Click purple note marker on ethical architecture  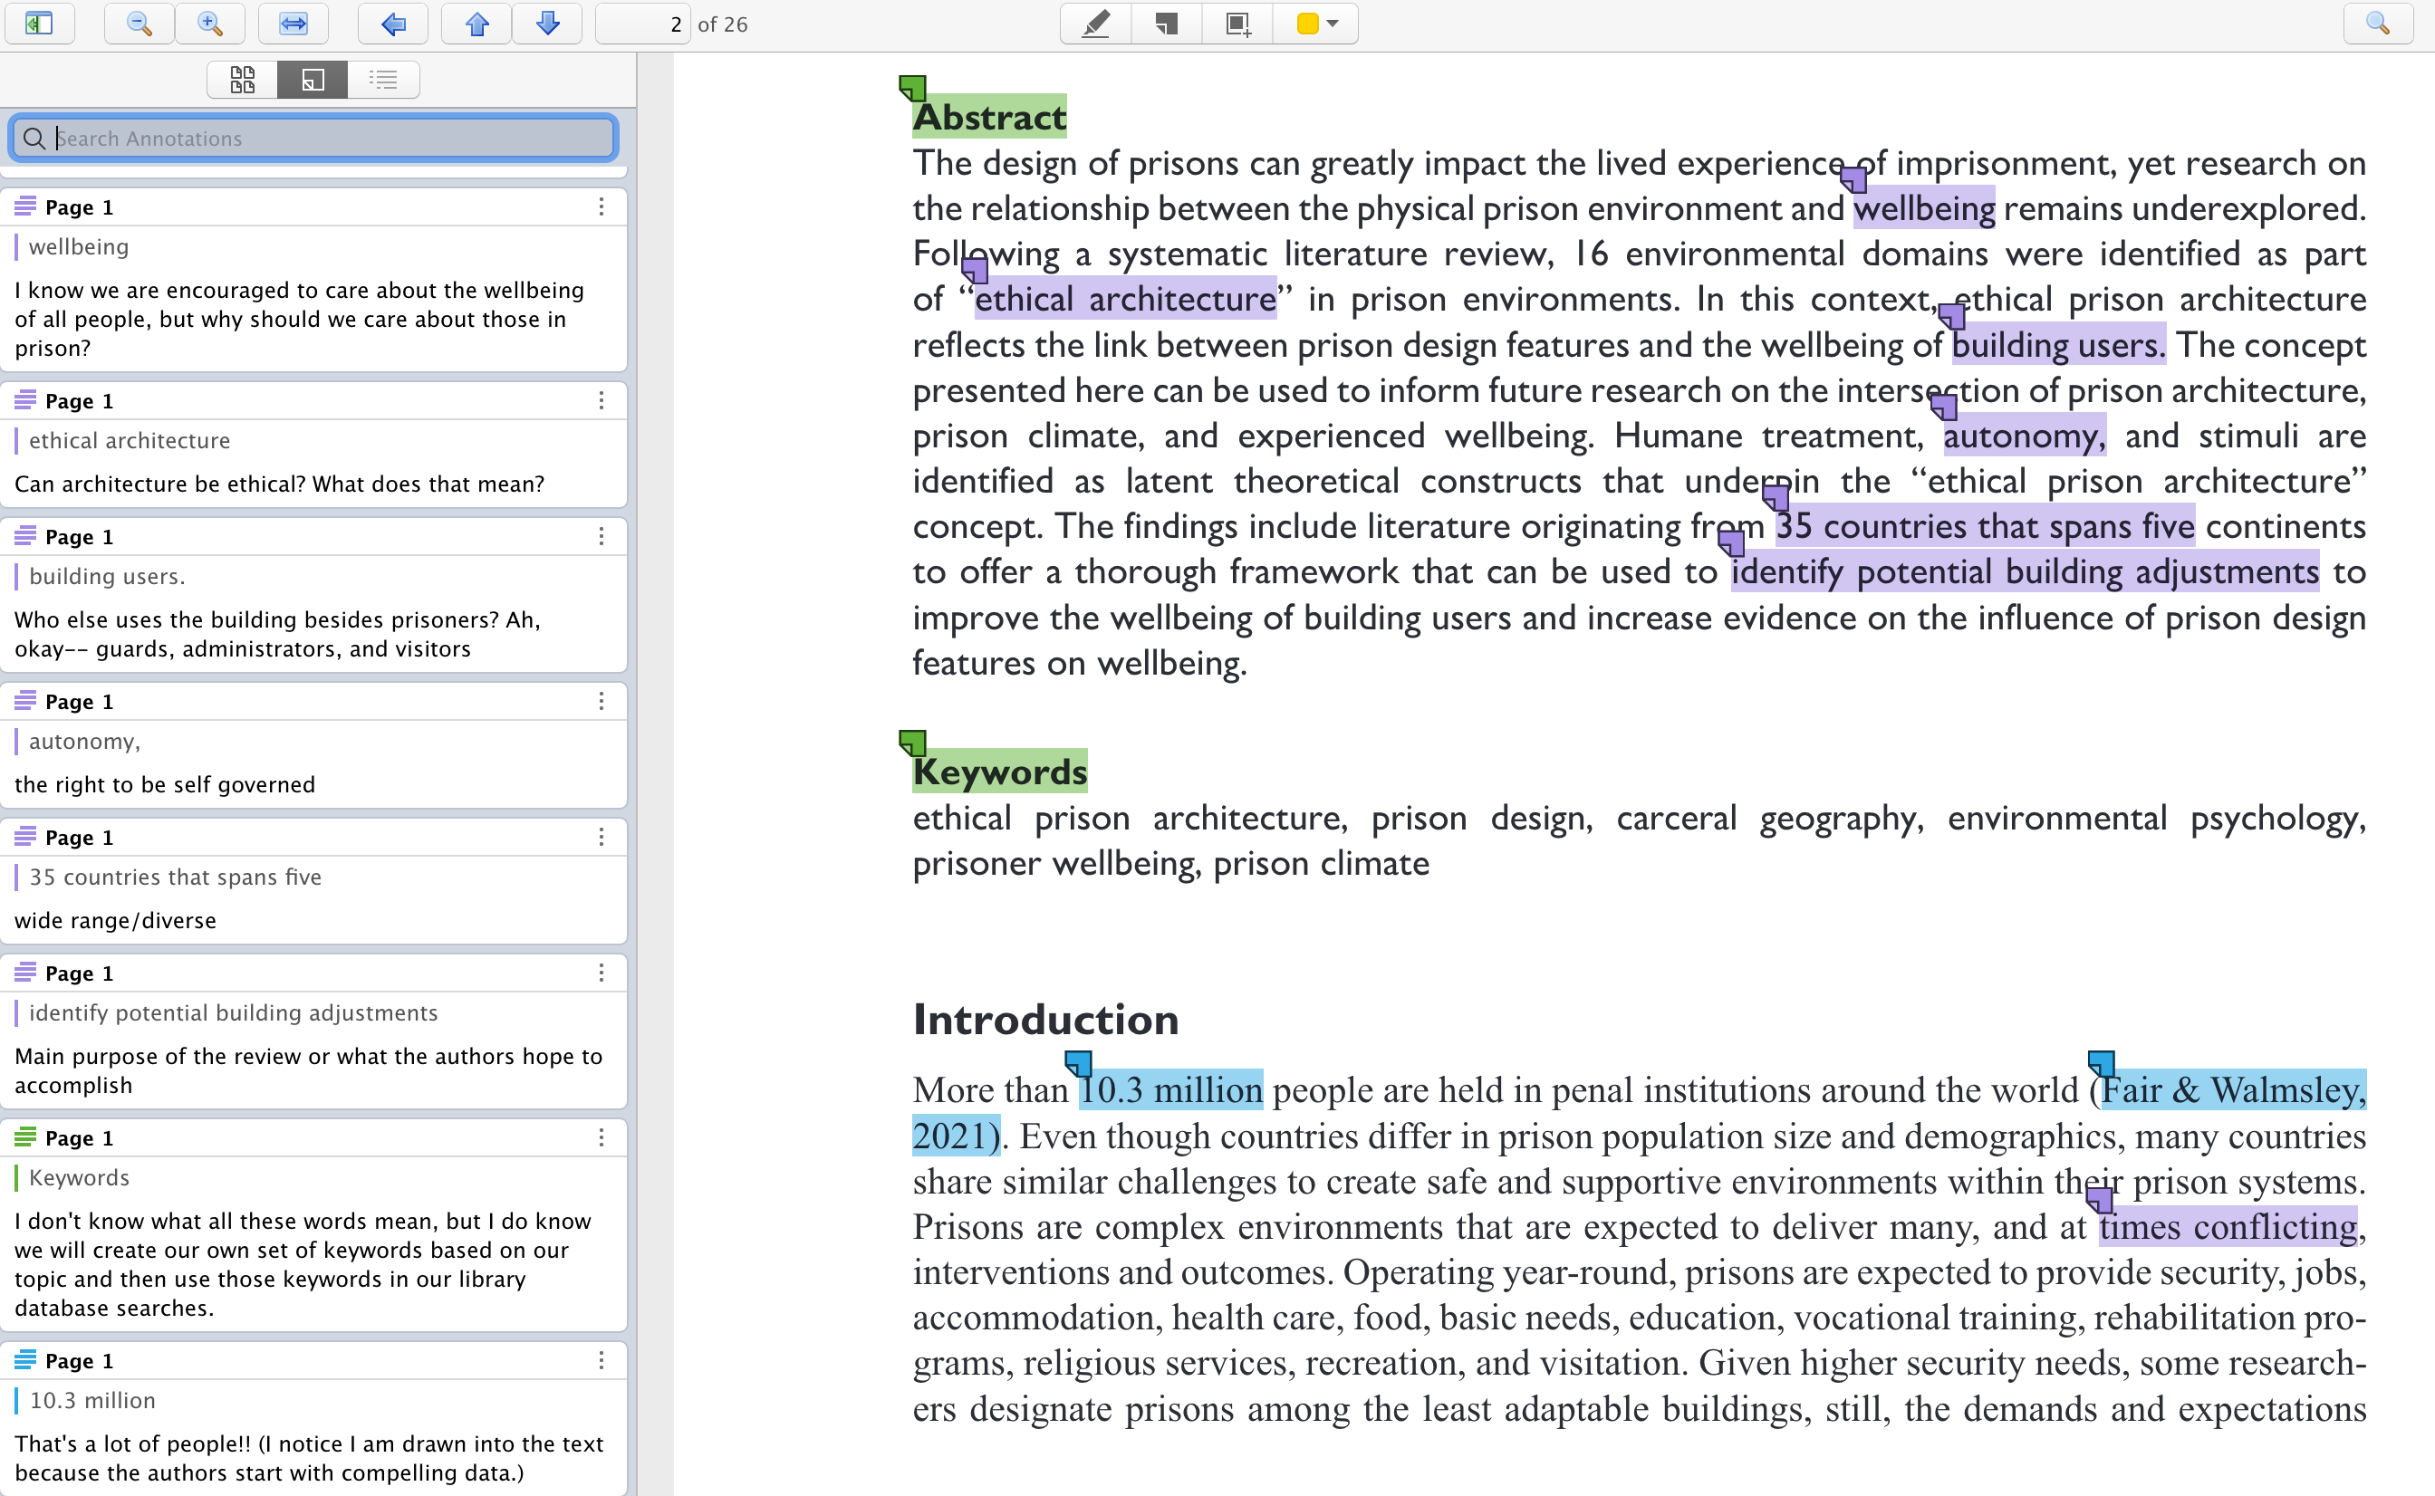coord(975,269)
